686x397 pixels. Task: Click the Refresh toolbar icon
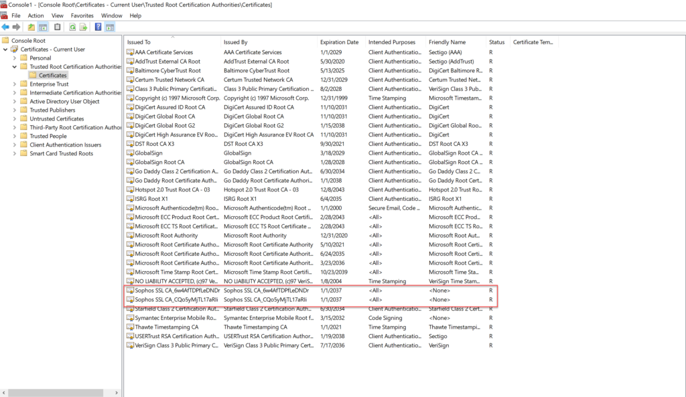click(x=72, y=27)
